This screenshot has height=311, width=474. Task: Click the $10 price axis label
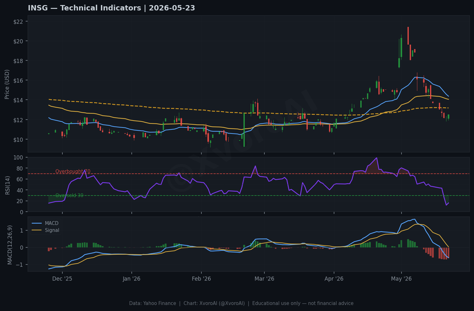(x=18, y=140)
